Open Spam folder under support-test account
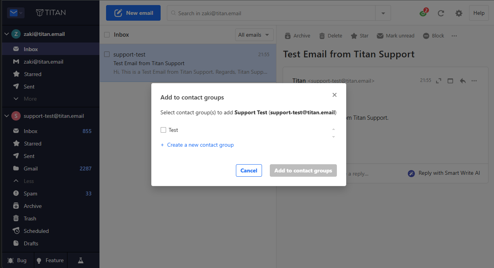 [51, 193]
